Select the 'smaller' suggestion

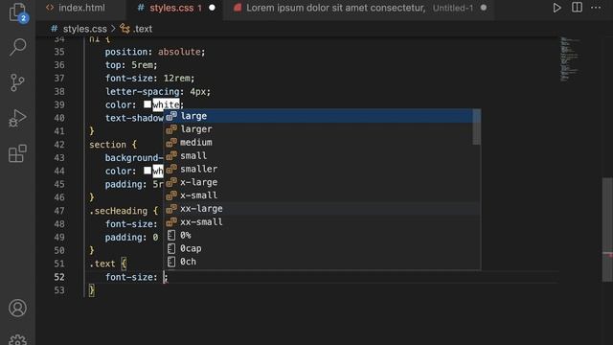(318, 170)
